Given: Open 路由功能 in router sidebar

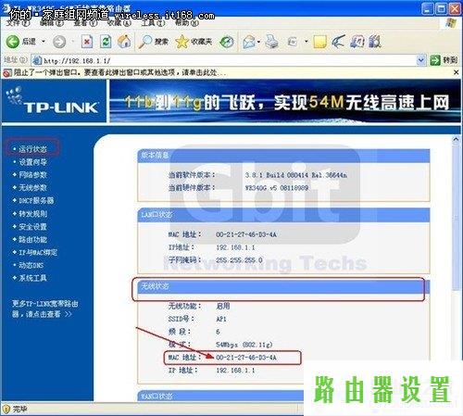Looking at the screenshot, I should [x=32, y=239].
